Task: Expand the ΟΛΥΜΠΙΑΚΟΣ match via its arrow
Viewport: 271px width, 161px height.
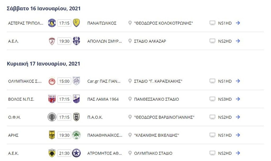Action: [x=238, y=81]
